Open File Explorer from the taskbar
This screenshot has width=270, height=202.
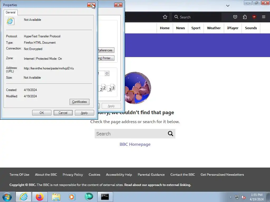coord(56,197)
